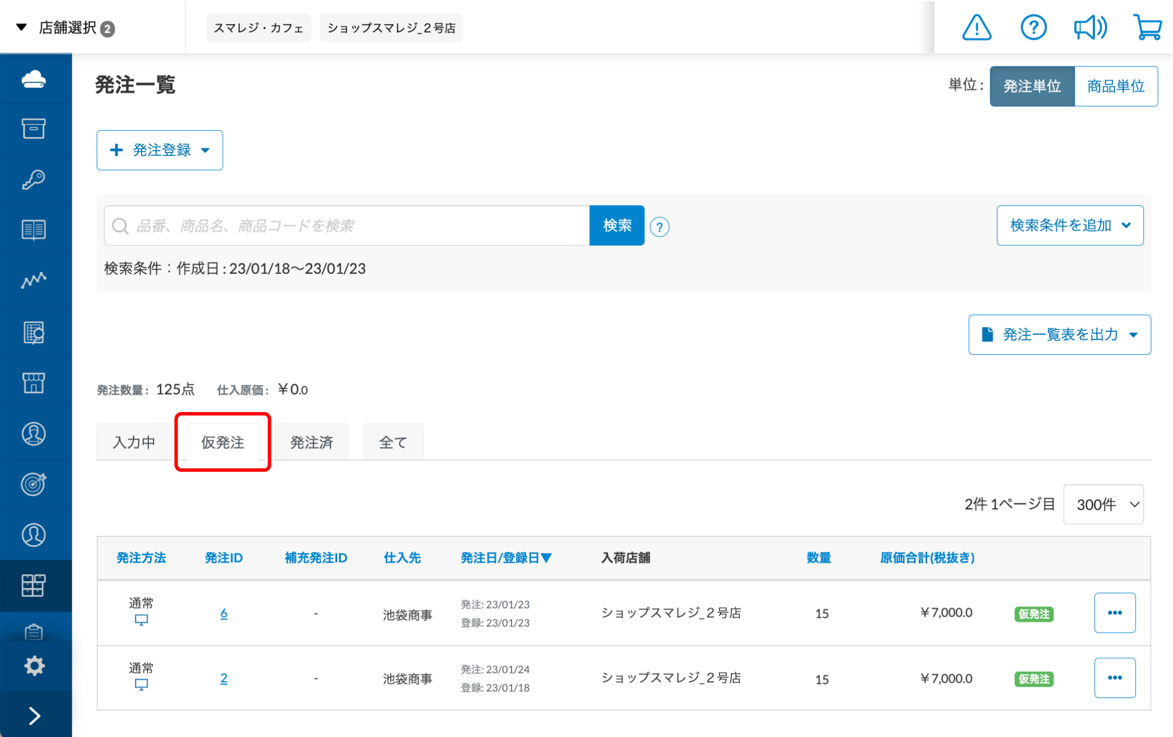Switch unit to 発注単位
The image size is (1173, 737).
pyautogui.click(x=1032, y=87)
